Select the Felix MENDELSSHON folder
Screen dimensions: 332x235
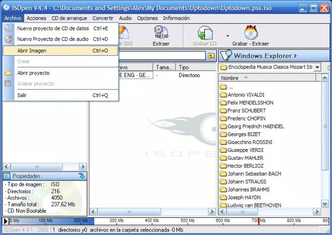click(x=247, y=103)
